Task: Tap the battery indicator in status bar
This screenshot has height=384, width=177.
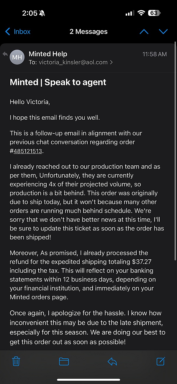Action: tap(154, 13)
